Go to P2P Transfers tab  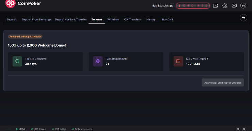[132, 19]
